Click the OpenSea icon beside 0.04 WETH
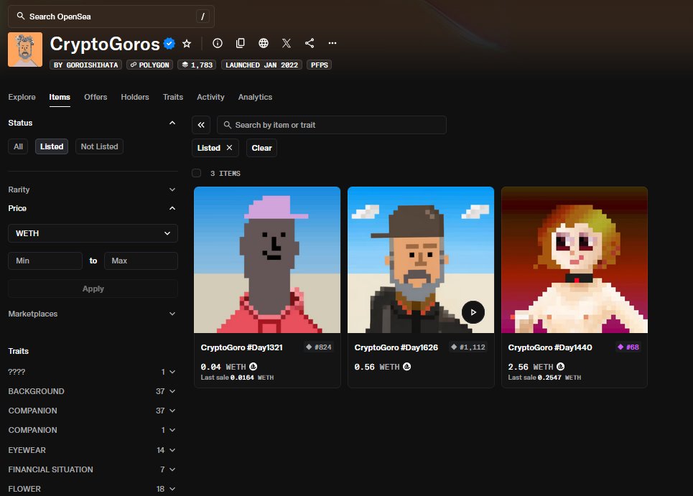The height and width of the screenshot is (496, 693). point(254,367)
